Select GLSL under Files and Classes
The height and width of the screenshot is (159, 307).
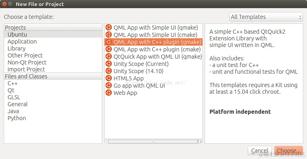[x=53, y=97]
